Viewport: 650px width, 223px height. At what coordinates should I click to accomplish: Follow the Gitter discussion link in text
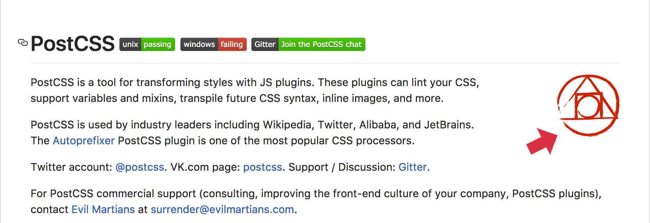413,167
